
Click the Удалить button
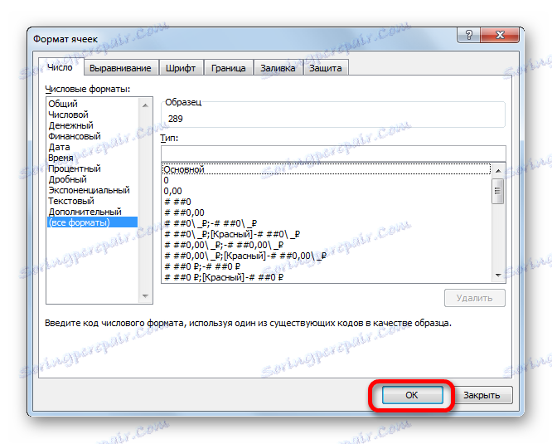tap(474, 298)
